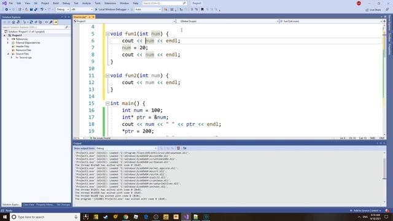The height and width of the screenshot is (221, 393).
Task: Click the Properties wrench icon
Action: point(51,22)
